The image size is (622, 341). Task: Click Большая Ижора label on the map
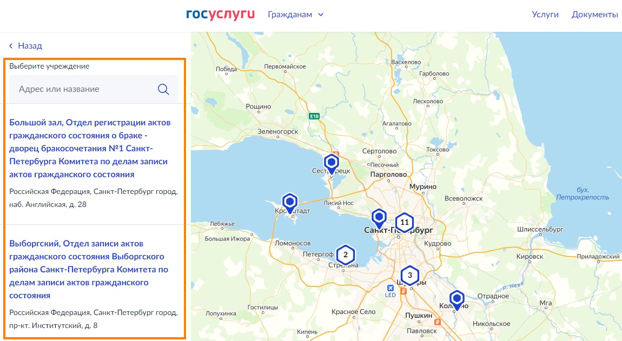pyautogui.click(x=227, y=239)
